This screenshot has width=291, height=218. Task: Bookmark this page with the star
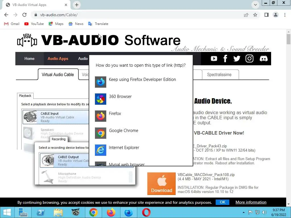point(255,15)
